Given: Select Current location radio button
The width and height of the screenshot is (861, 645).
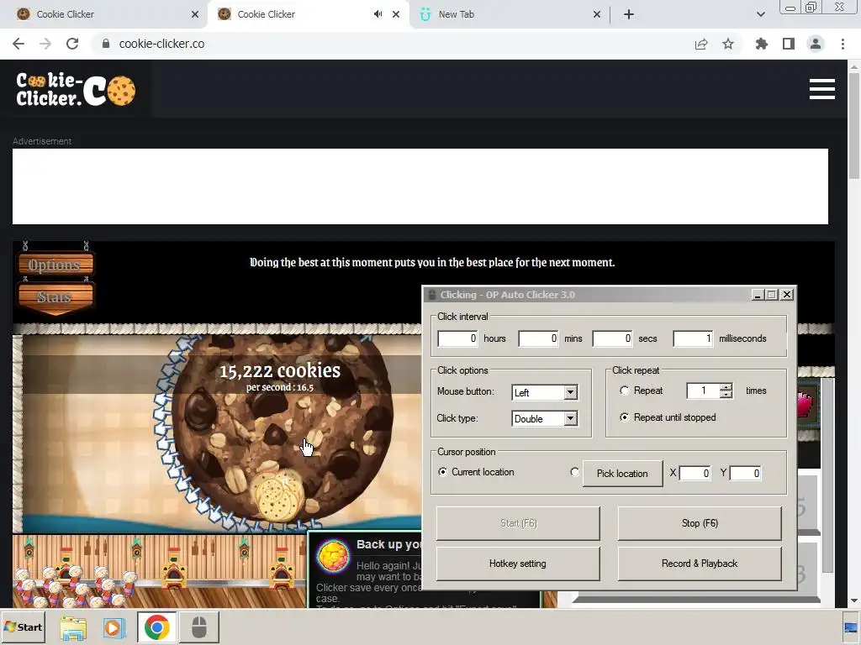Looking at the screenshot, I should [x=442, y=472].
